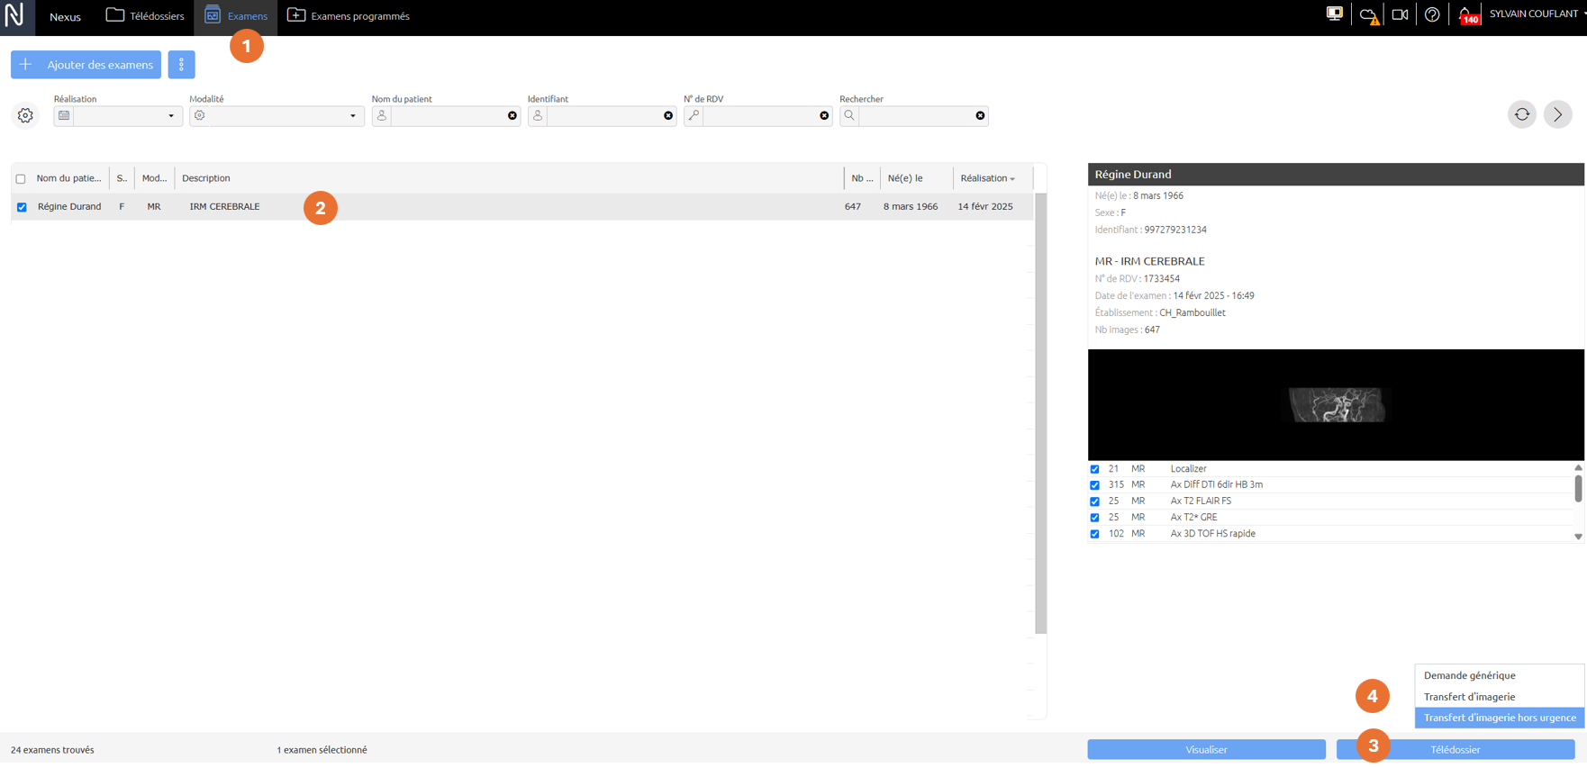Click the calendar icon in Réalisation filter
This screenshot has width=1587, height=768.
[64, 116]
